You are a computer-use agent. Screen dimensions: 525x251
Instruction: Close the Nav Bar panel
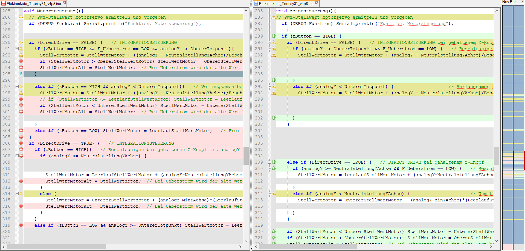pyautogui.click(x=523, y=2)
